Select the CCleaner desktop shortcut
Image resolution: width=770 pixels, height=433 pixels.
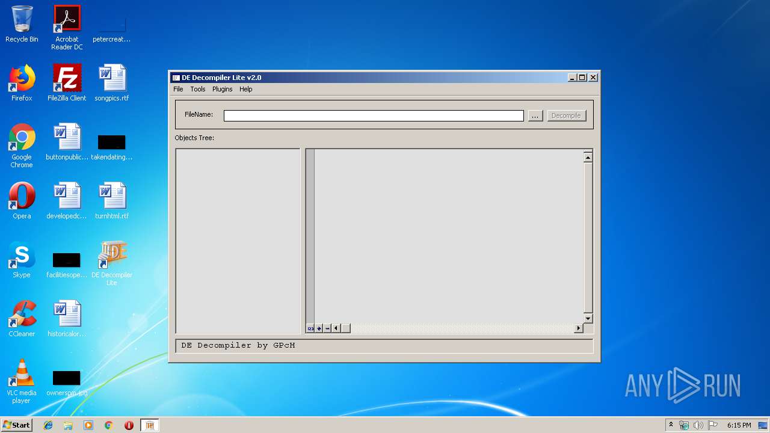pos(22,319)
